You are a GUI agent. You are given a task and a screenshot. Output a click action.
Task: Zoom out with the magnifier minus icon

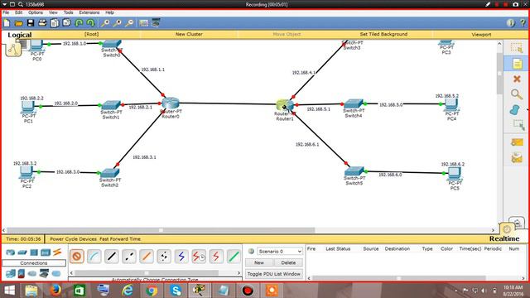(129, 23)
